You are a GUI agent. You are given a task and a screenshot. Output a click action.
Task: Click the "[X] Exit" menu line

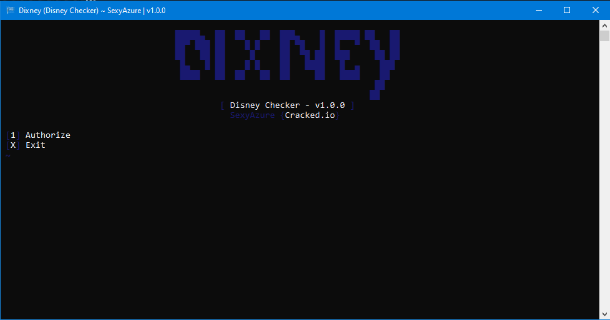click(x=26, y=145)
